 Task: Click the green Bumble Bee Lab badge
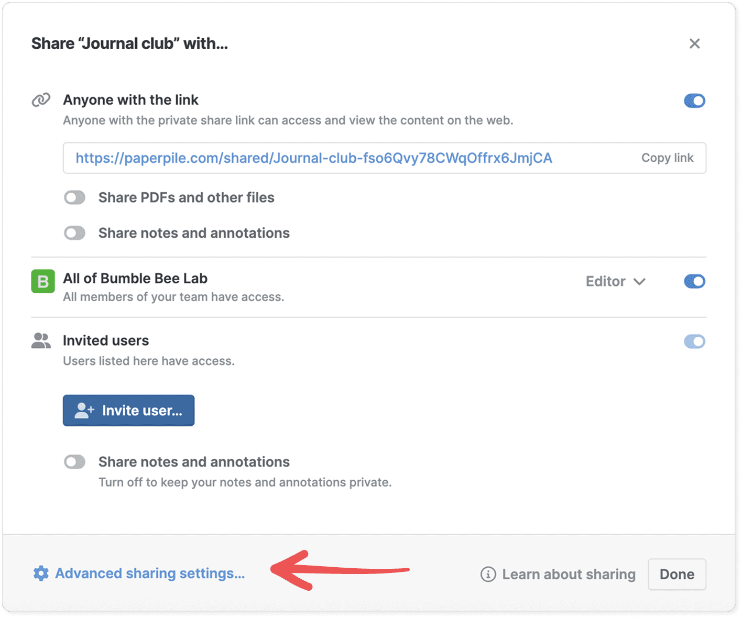43,281
